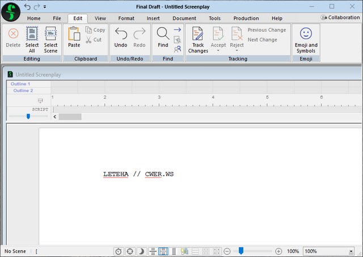Switch to the Format tab

126,18
